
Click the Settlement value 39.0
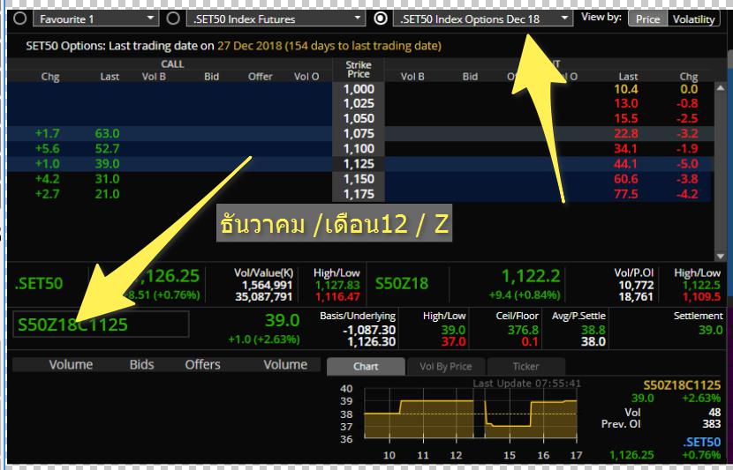point(711,330)
